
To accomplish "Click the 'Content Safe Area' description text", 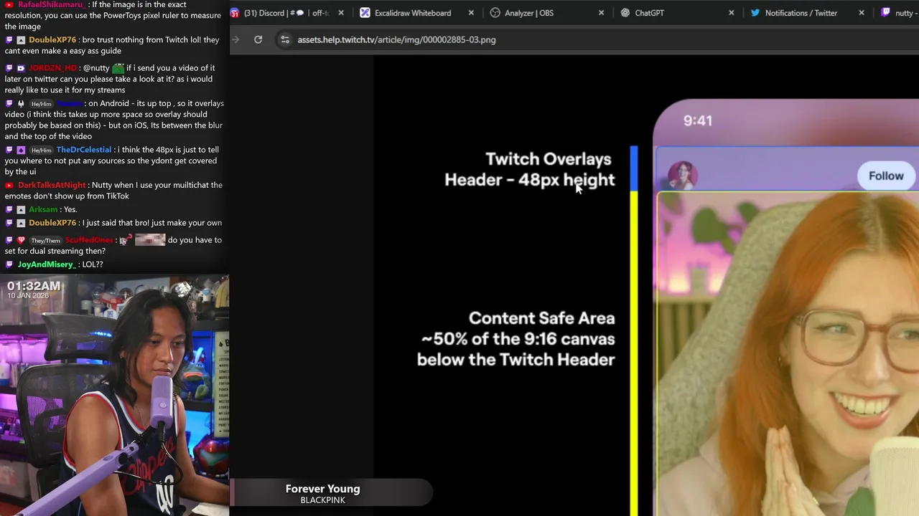I will (x=516, y=339).
